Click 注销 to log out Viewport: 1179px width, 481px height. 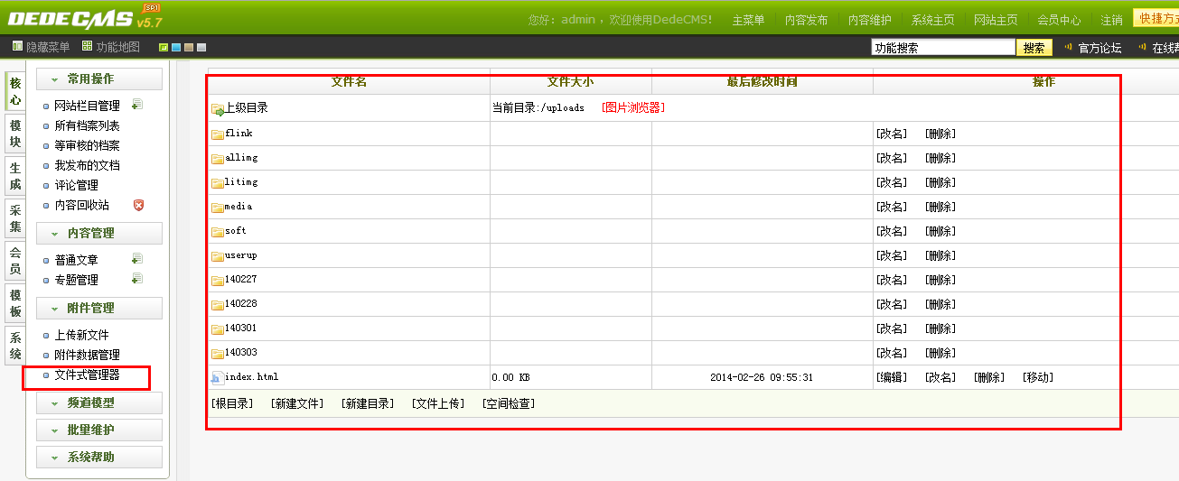(x=1112, y=20)
